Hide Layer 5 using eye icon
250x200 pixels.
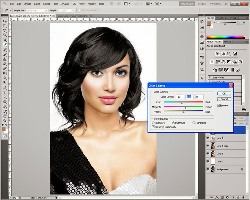click(x=208, y=138)
